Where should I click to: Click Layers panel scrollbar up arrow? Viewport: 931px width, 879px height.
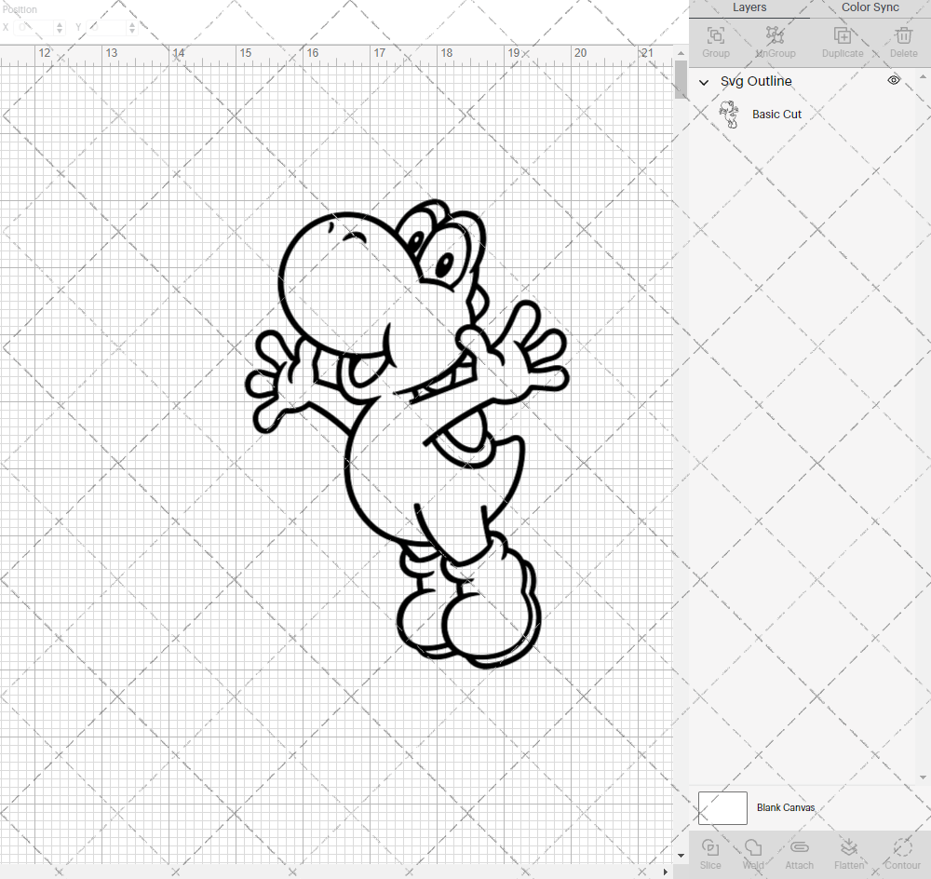coord(922,77)
